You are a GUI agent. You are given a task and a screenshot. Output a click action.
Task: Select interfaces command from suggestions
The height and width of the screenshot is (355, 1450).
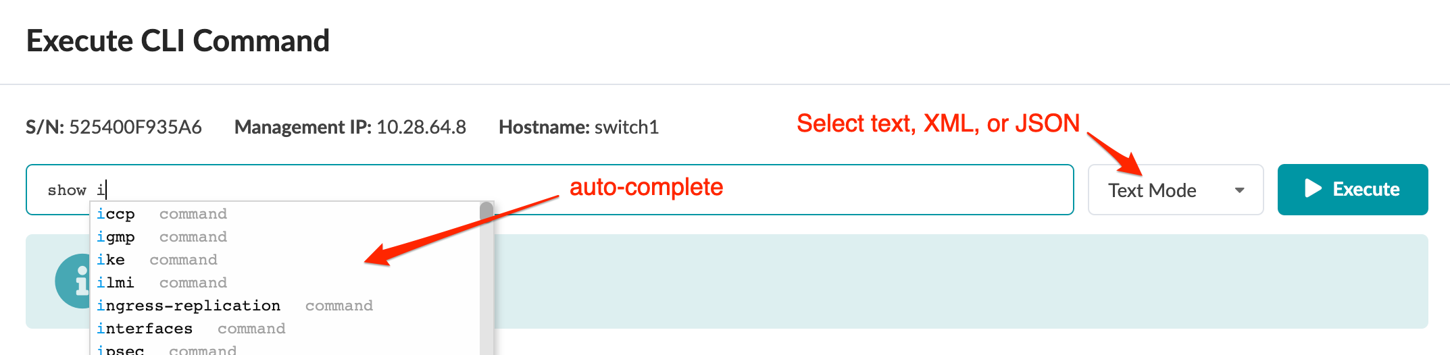(x=145, y=329)
